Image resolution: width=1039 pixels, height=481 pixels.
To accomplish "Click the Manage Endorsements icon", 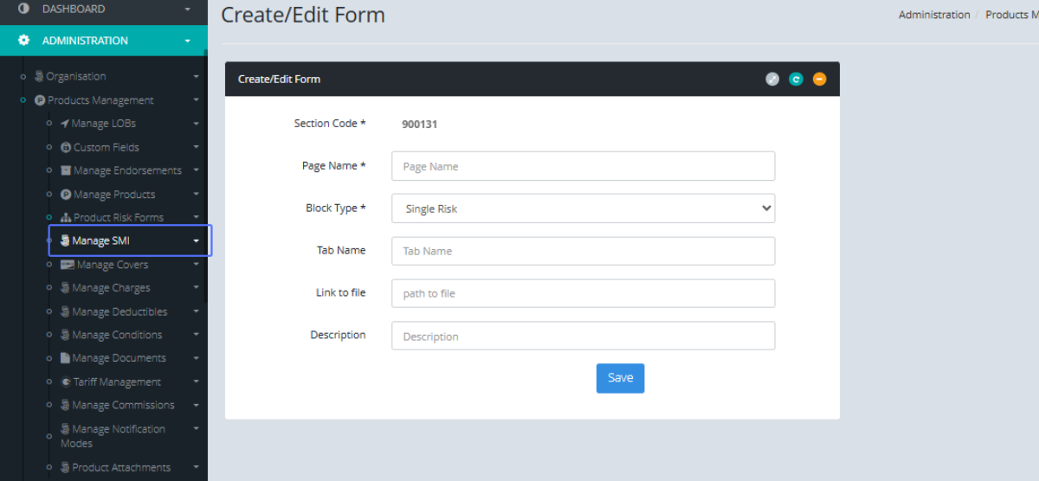I will (x=66, y=170).
